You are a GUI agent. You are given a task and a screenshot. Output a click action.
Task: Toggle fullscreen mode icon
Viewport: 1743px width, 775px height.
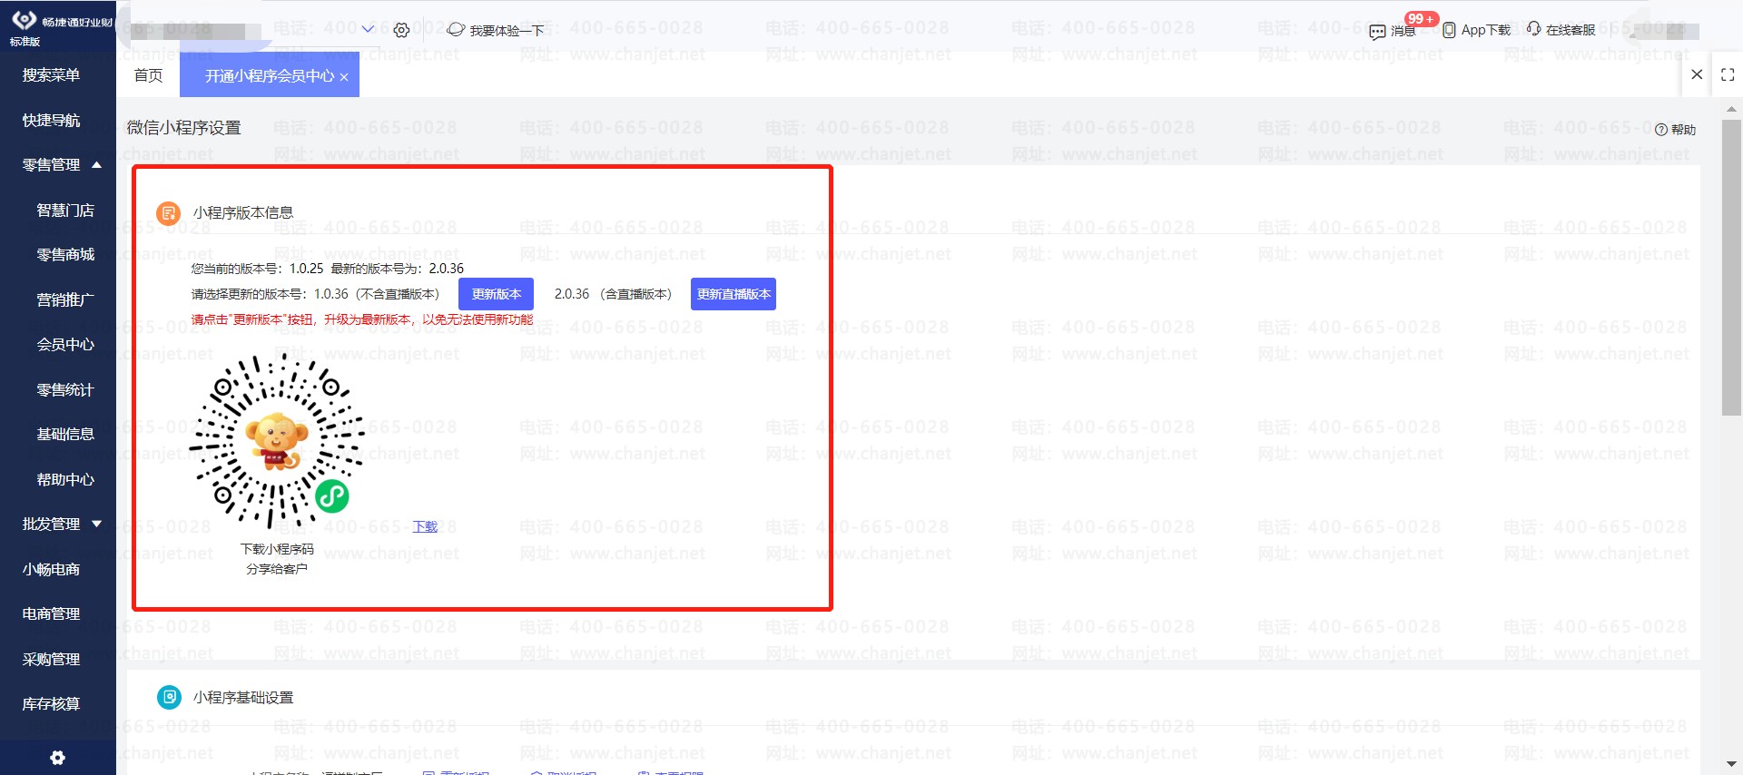1728,75
